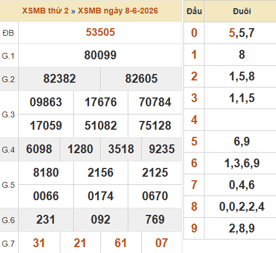This screenshot has height=253, width=276.
Task: Open the XSMB ngày 8-6-2026 link
Action: (x=118, y=11)
